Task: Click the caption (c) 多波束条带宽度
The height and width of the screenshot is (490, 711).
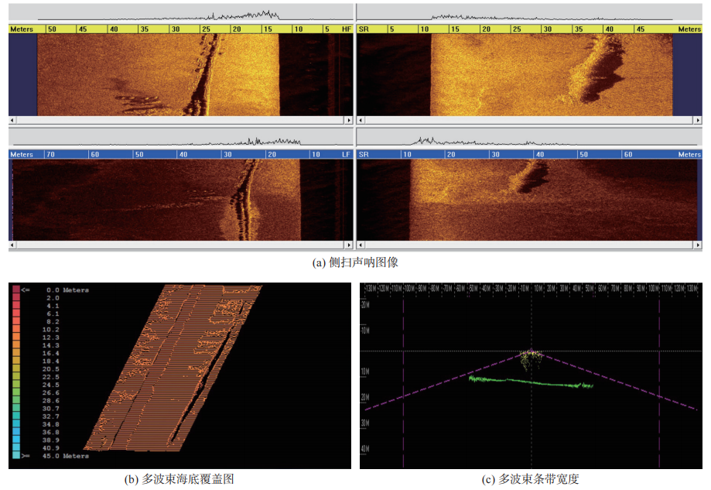Action: (531, 479)
